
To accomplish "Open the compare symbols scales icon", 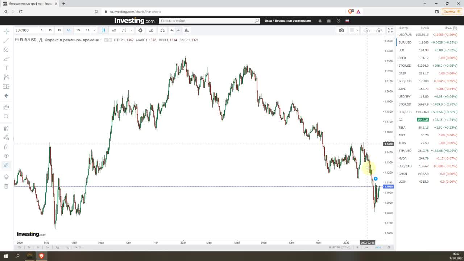I will coord(162,30).
